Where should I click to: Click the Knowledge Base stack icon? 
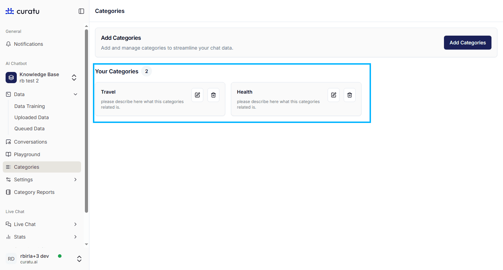[x=11, y=78]
